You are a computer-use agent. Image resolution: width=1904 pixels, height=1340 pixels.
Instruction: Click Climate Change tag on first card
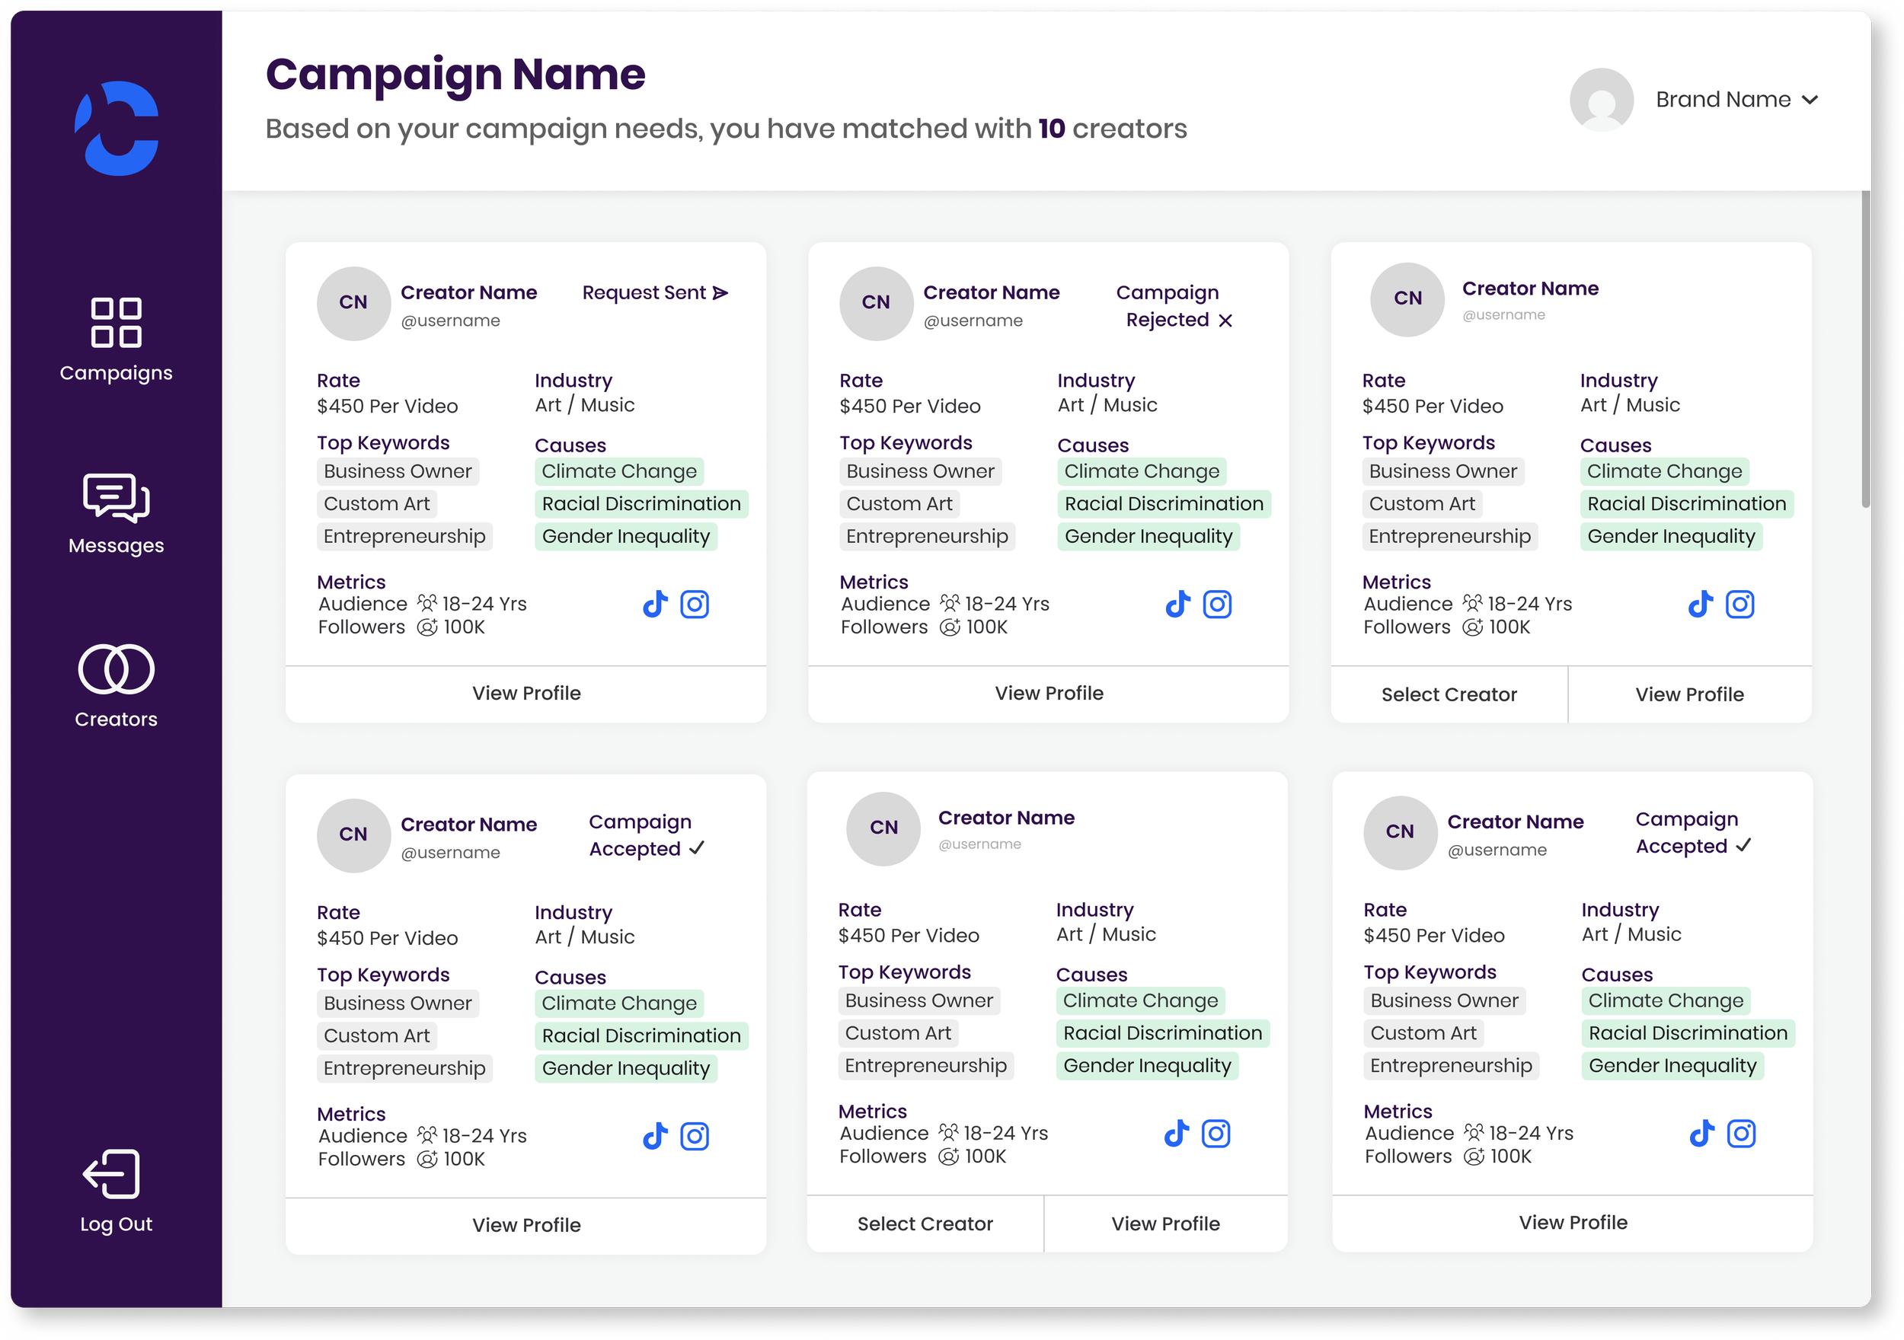click(x=618, y=471)
